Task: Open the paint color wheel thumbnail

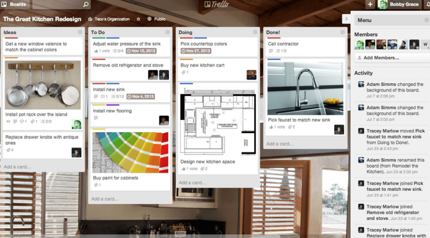Action: coord(131,153)
